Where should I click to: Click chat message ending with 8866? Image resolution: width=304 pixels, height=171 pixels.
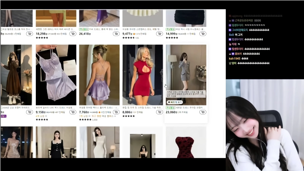coord(245,20)
